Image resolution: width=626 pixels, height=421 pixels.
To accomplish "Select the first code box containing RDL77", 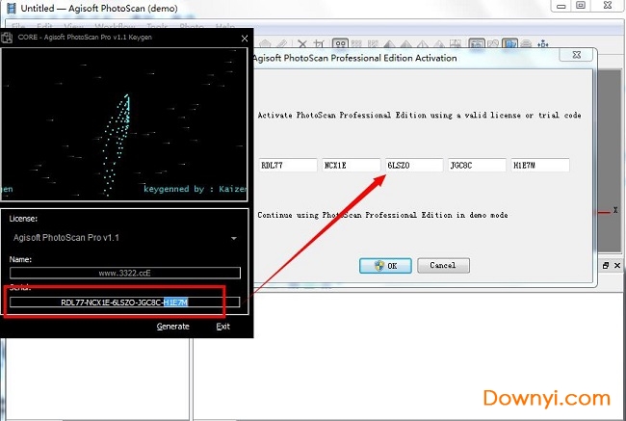I will click(x=287, y=166).
